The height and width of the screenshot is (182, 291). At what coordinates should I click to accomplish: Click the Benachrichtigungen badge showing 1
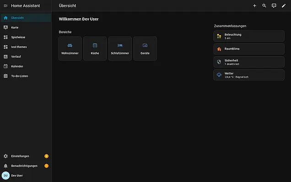tap(46, 166)
